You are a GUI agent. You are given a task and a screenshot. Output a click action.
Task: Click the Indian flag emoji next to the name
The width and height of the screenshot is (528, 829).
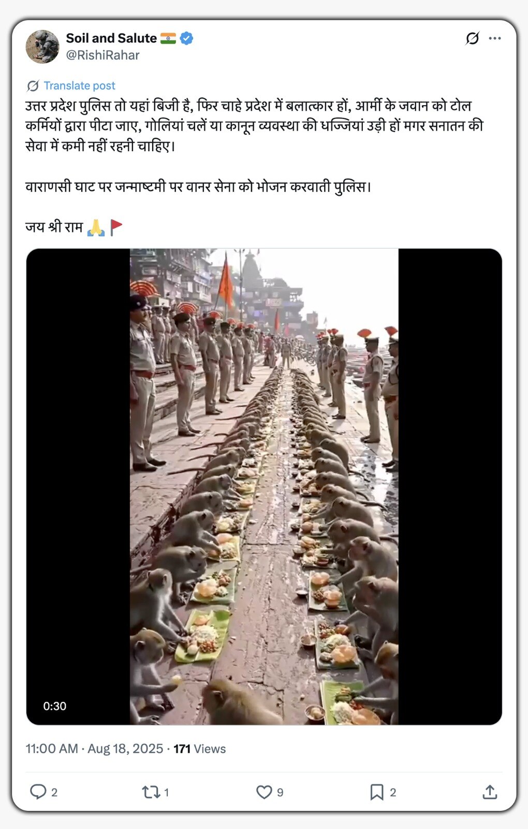point(168,38)
